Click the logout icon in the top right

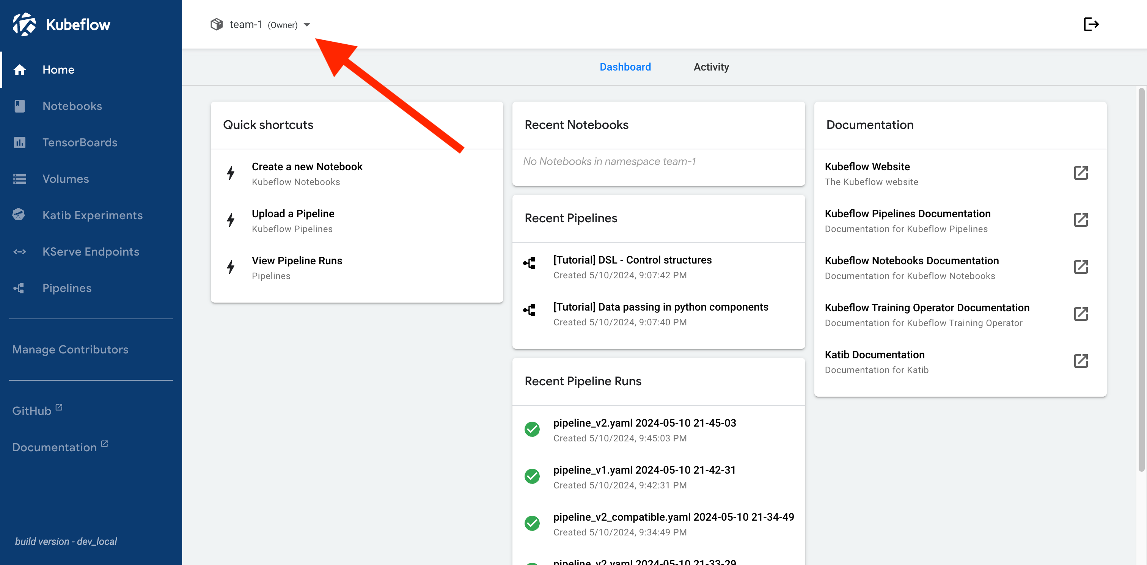[x=1091, y=25]
